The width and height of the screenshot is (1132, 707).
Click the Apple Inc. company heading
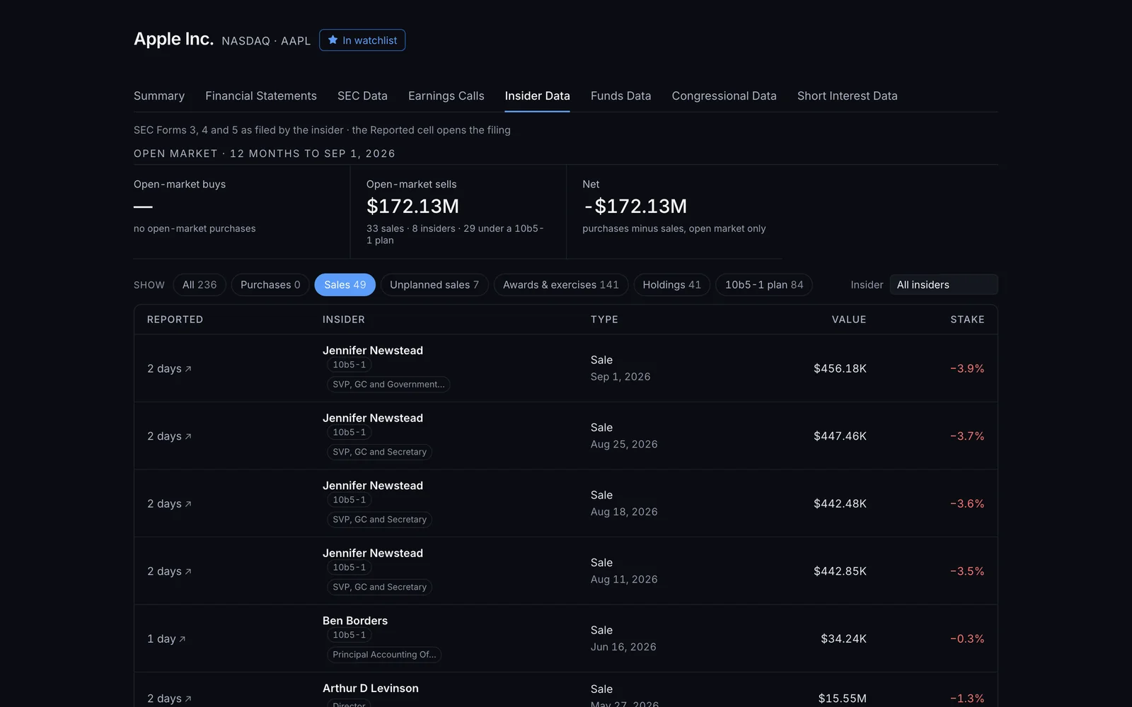(173, 39)
